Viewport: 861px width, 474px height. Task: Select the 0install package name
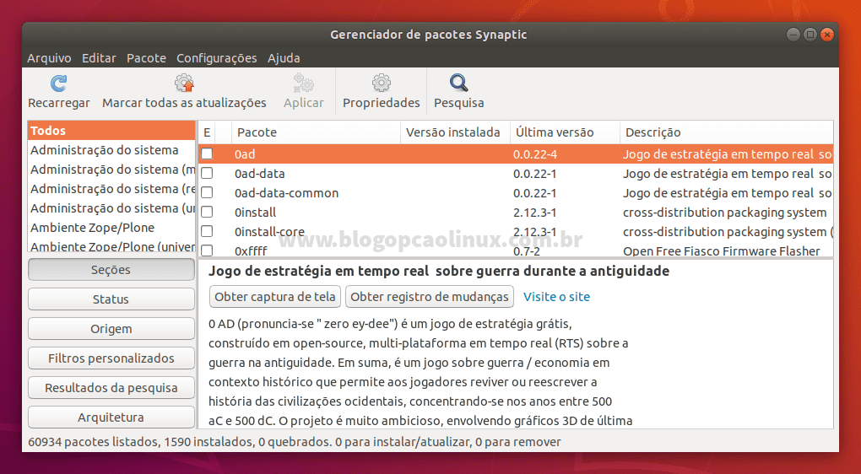[255, 213]
